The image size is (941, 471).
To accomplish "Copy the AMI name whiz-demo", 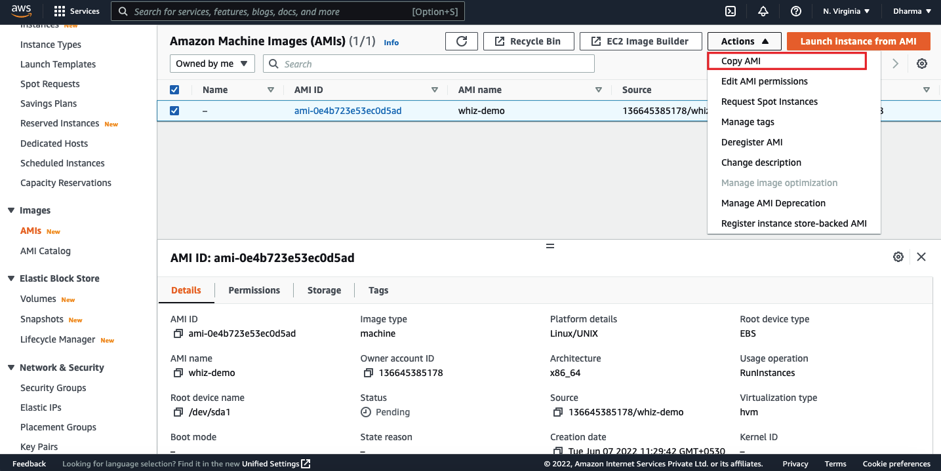I will (178, 373).
